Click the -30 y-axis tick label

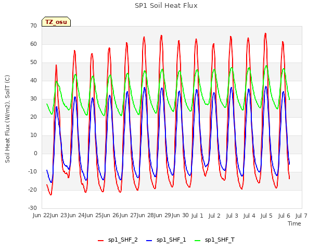pos(32,208)
